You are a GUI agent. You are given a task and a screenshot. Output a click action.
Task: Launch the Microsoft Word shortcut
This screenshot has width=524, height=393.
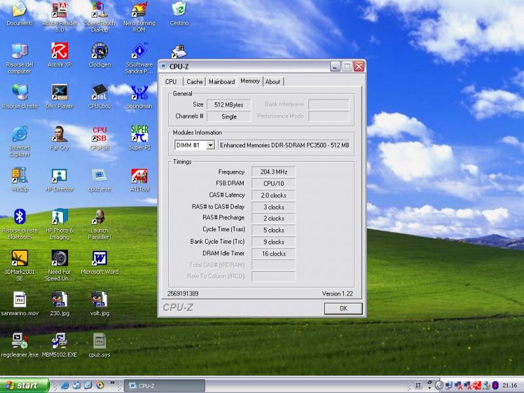point(100,263)
